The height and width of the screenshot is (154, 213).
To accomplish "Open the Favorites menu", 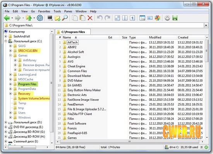I will tap(44, 11).
